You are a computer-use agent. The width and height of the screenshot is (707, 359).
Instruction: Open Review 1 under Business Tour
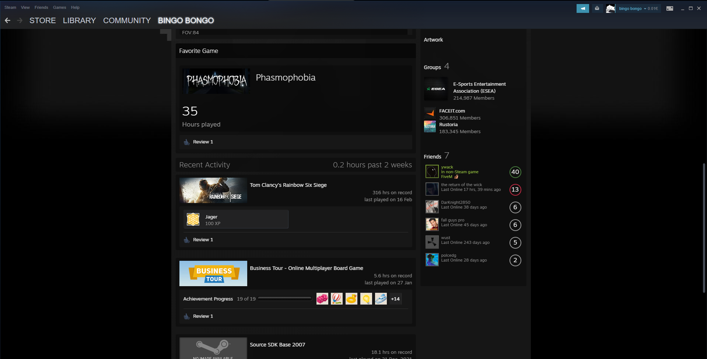pyautogui.click(x=203, y=316)
